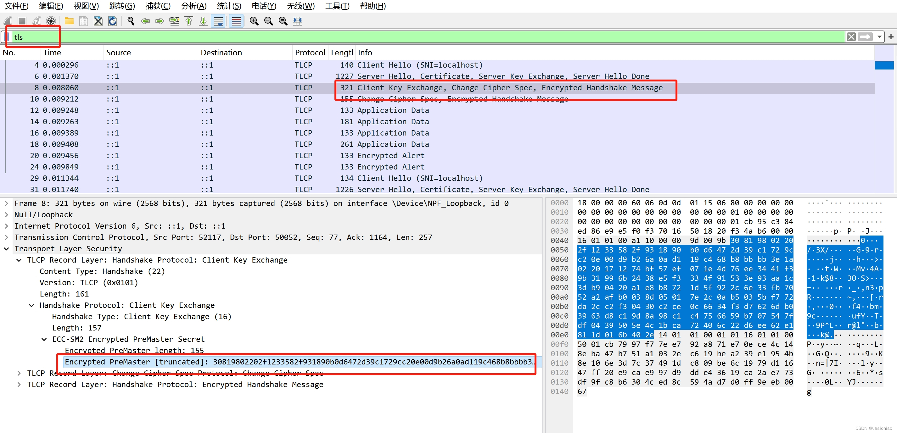Collapse the Transport Layer Security section

[6, 249]
